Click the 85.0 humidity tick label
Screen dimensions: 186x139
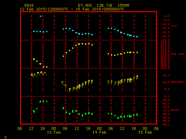tap(166, 100)
